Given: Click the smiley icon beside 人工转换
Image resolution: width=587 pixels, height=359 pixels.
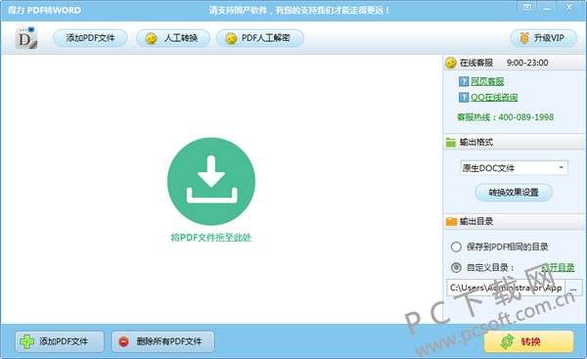Looking at the screenshot, I should [151, 38].
